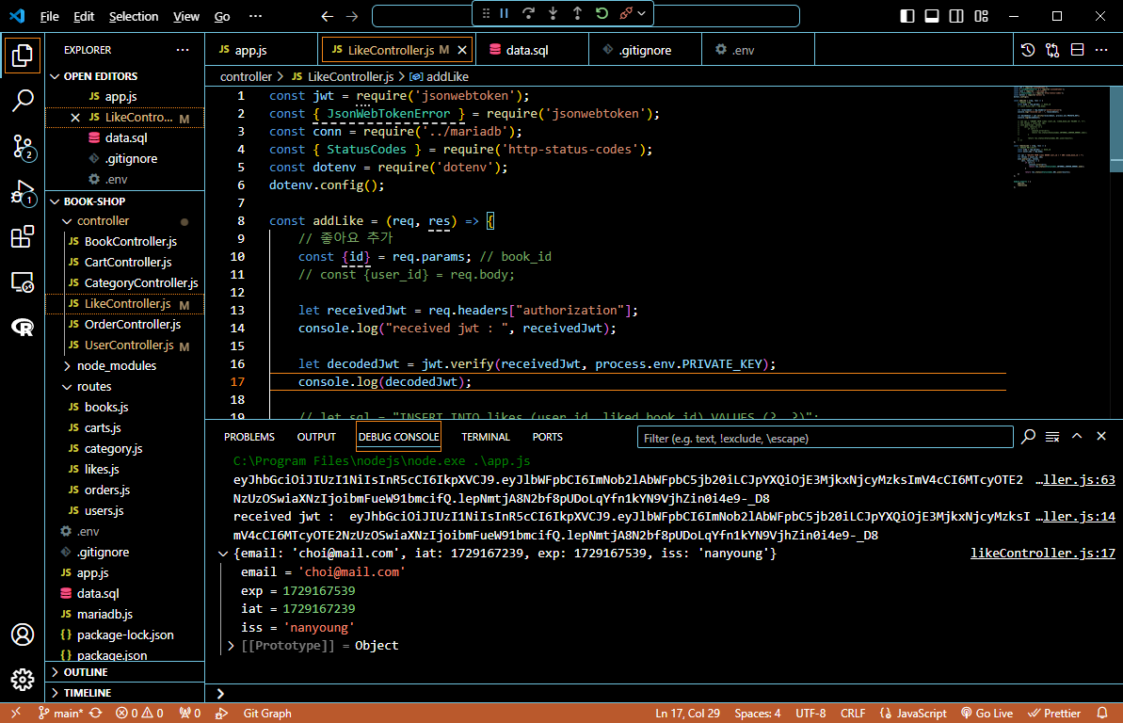
Task: Open the OUTPUT panel tab
Action: tap(316, 437)
